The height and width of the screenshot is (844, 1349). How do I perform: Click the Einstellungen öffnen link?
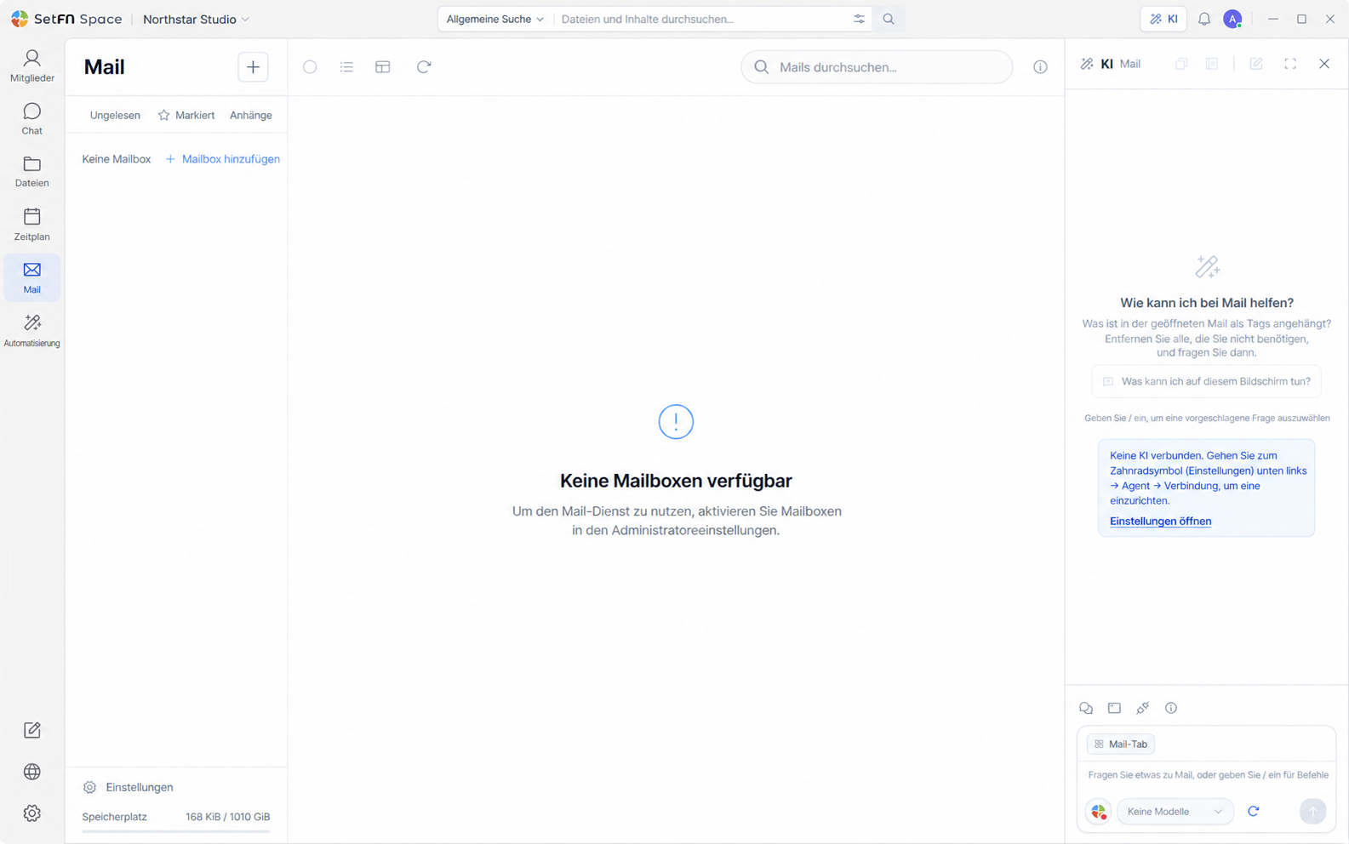pos(1160,521)
